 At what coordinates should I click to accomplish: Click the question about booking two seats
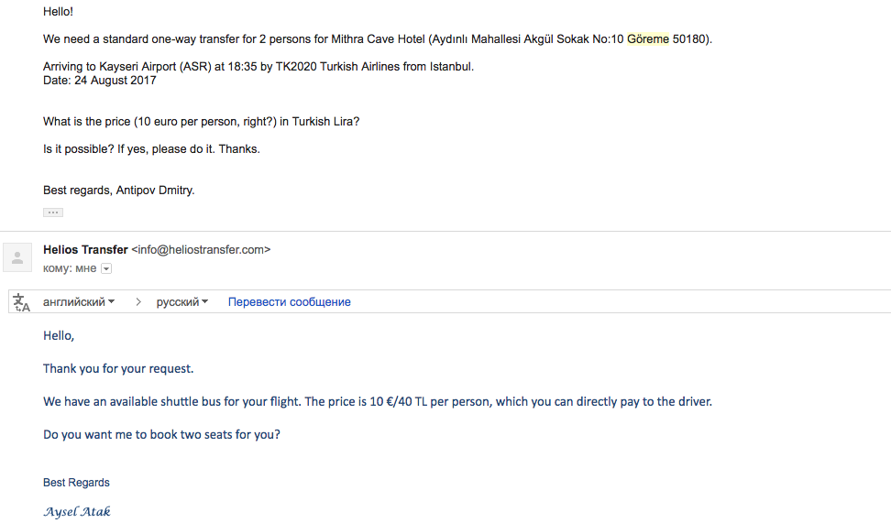[161, 434]
